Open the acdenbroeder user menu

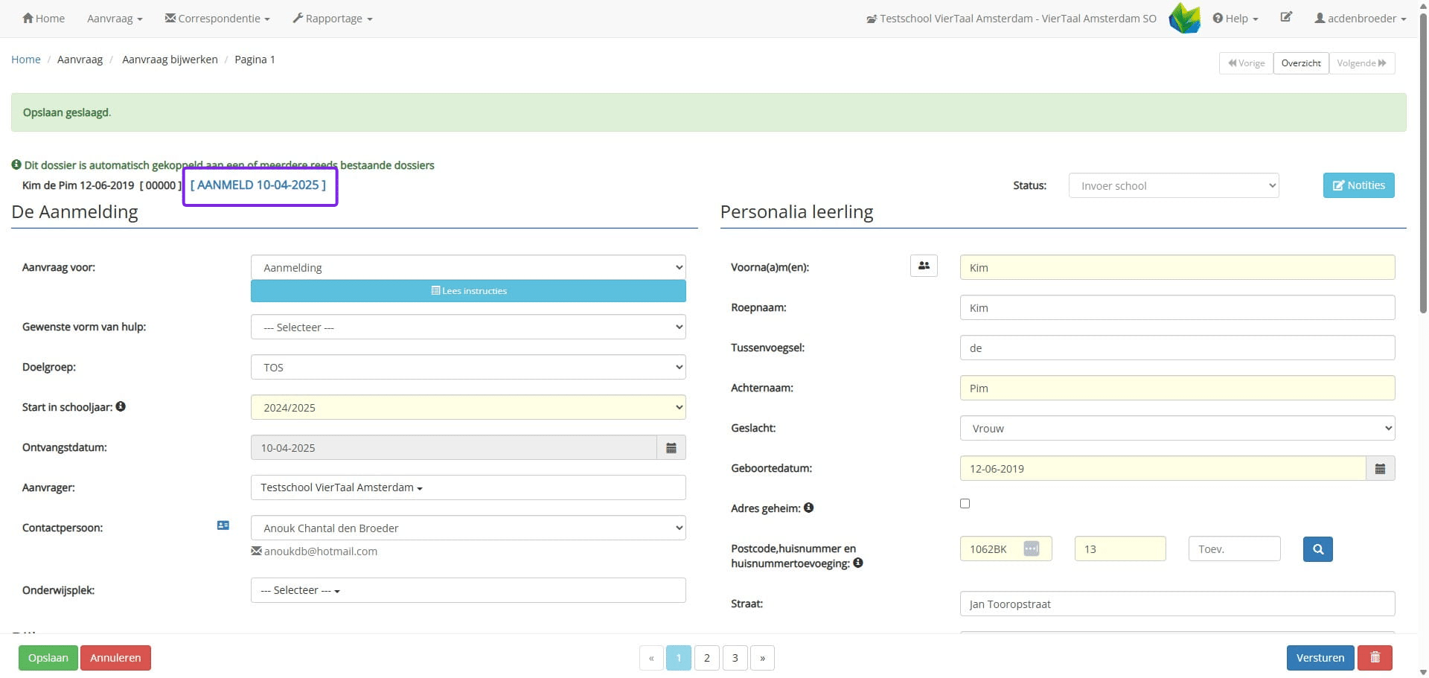pyautogui.click(x=1361, y=18)
